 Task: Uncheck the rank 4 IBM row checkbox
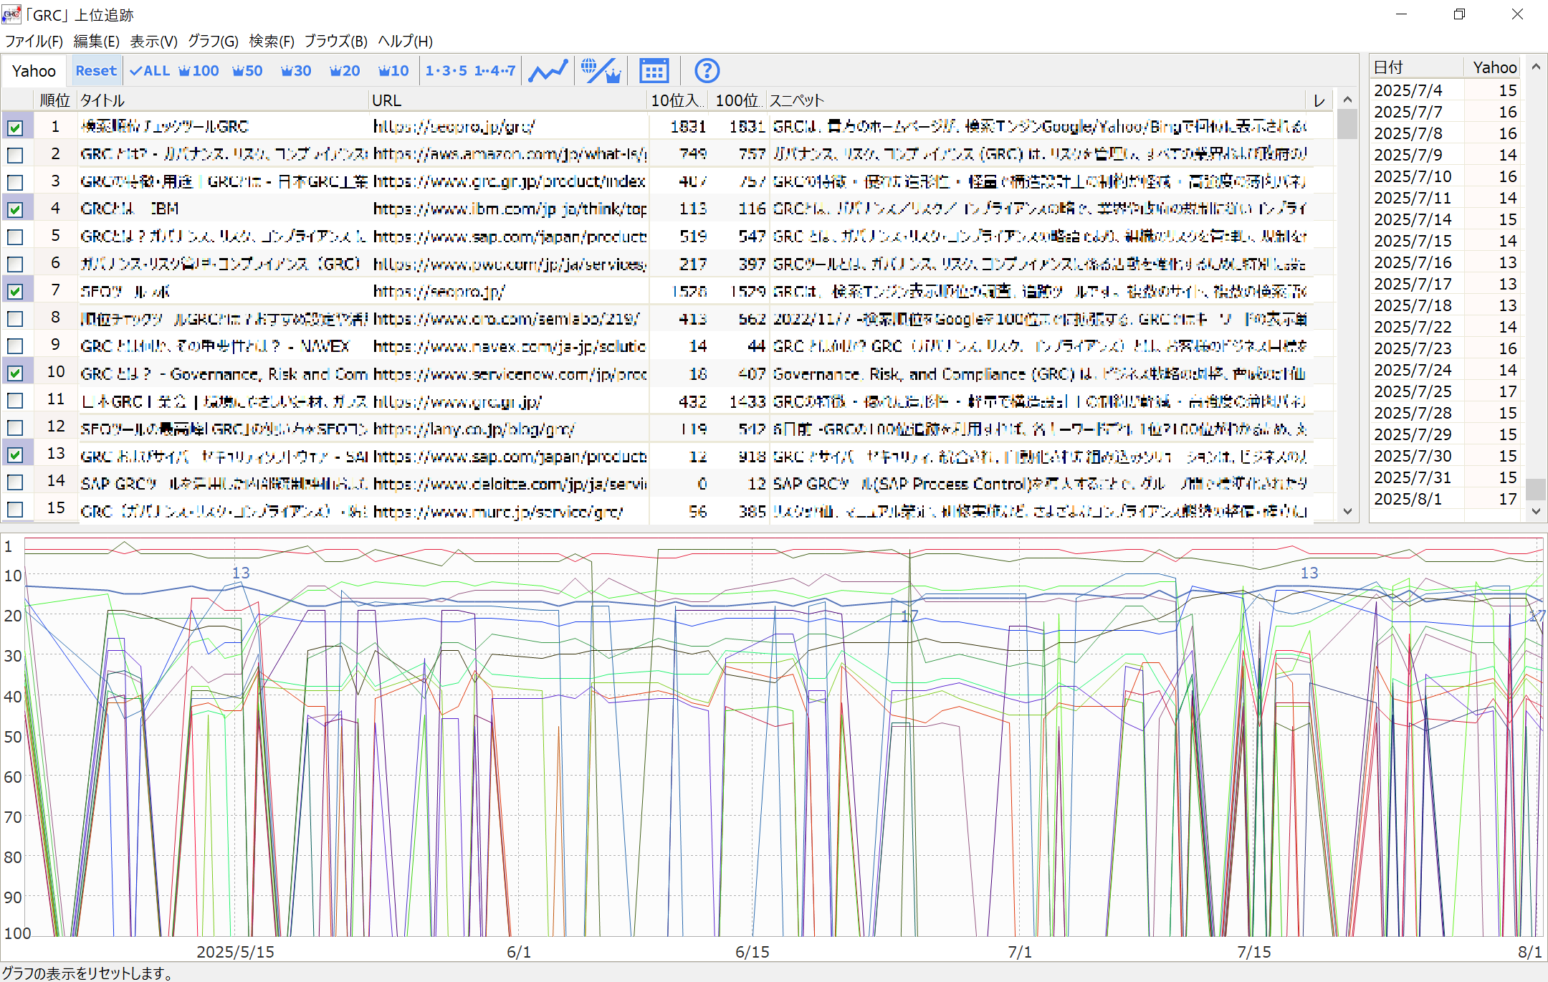click(15, 209)
